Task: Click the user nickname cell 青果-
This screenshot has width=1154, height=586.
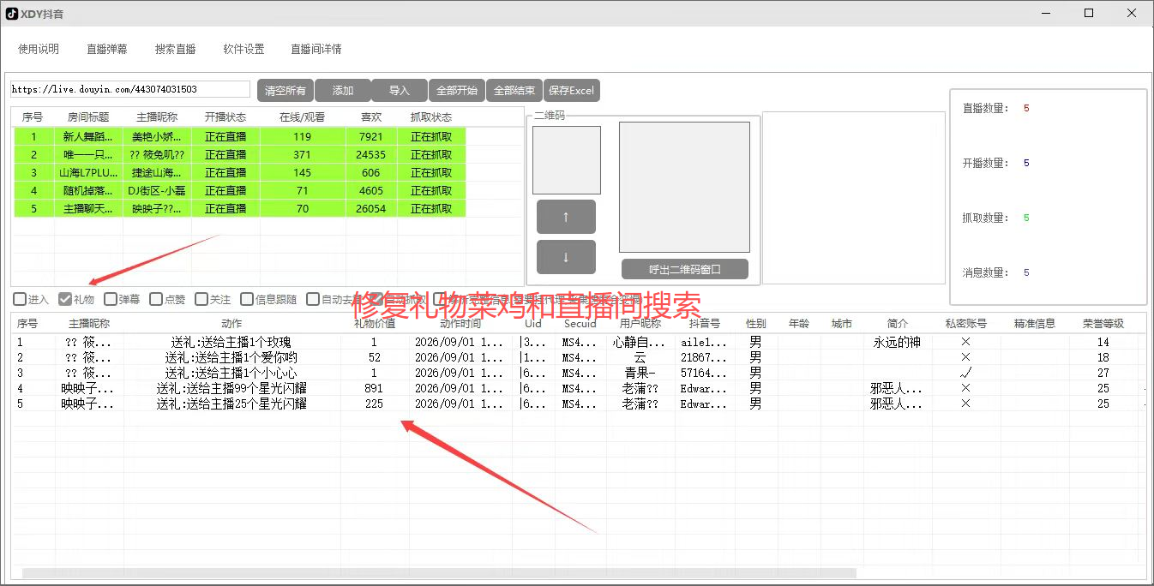Action: tap(640, 373)
